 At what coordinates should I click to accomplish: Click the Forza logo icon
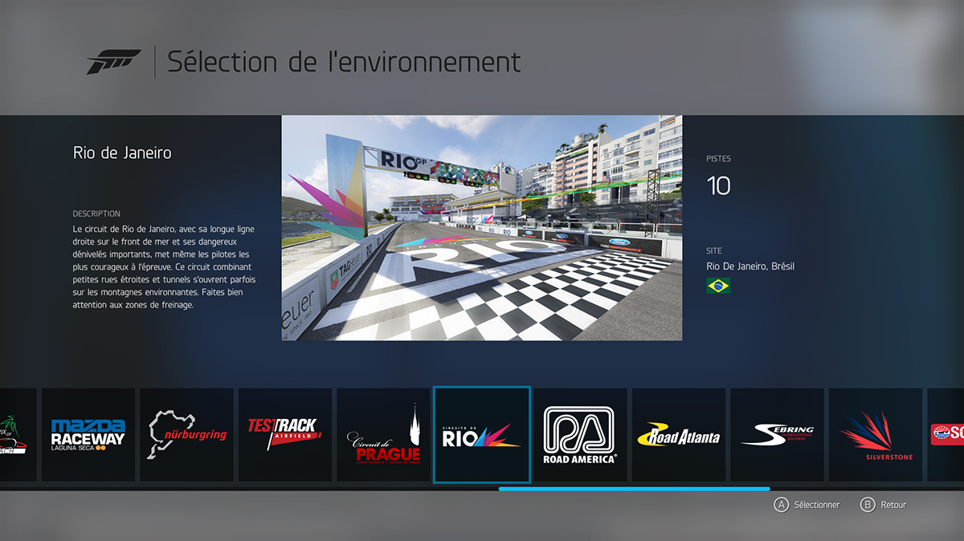tap(113, 62)
